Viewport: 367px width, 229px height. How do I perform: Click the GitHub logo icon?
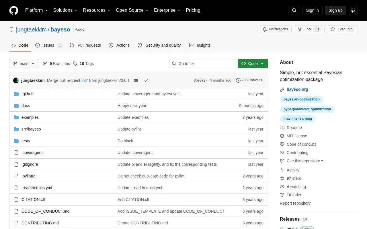(x=14, y=10)
